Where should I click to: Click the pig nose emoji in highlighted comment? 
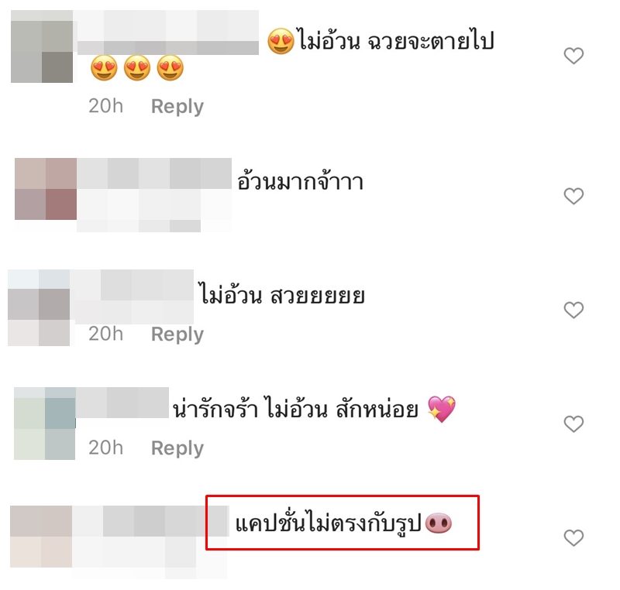(x=438, y=523)
